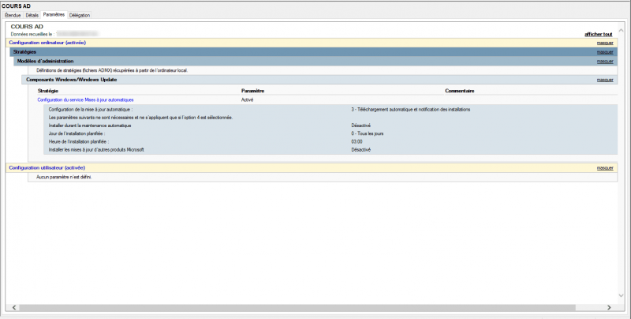Viewport: 631px width, 319px height.
Task: Click the 'afficher tout' link
Action: pos(598,35)
